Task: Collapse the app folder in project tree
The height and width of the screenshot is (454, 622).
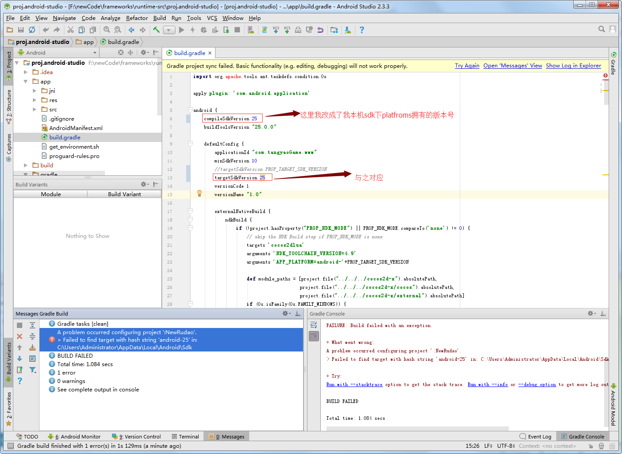Action: pyautogui.click(x=26, y=82)
